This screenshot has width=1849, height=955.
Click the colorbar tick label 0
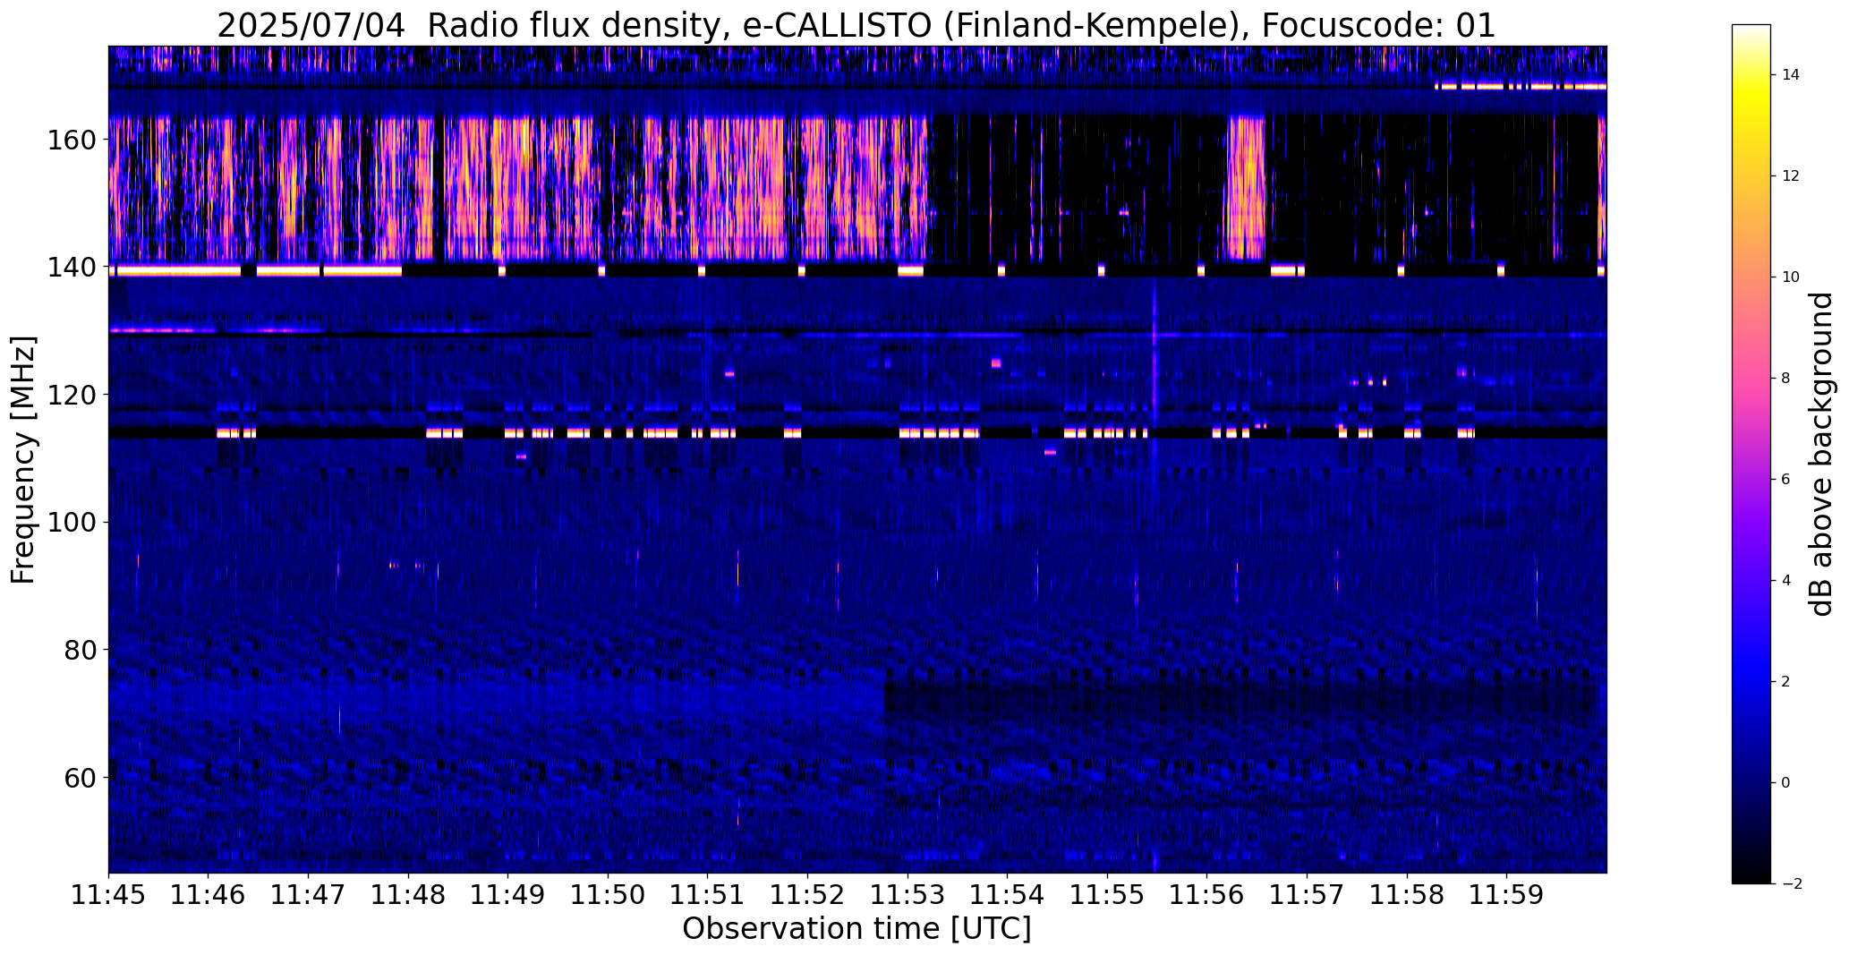1785,782
